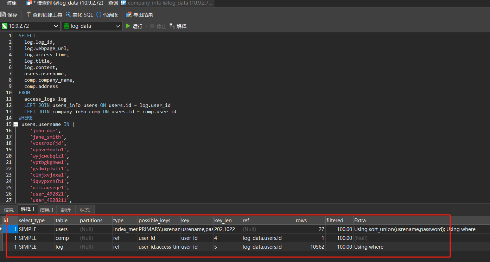Switch to the 对象 tab
The width and height of the screenshot is (490, 262).
click(12, 3)
